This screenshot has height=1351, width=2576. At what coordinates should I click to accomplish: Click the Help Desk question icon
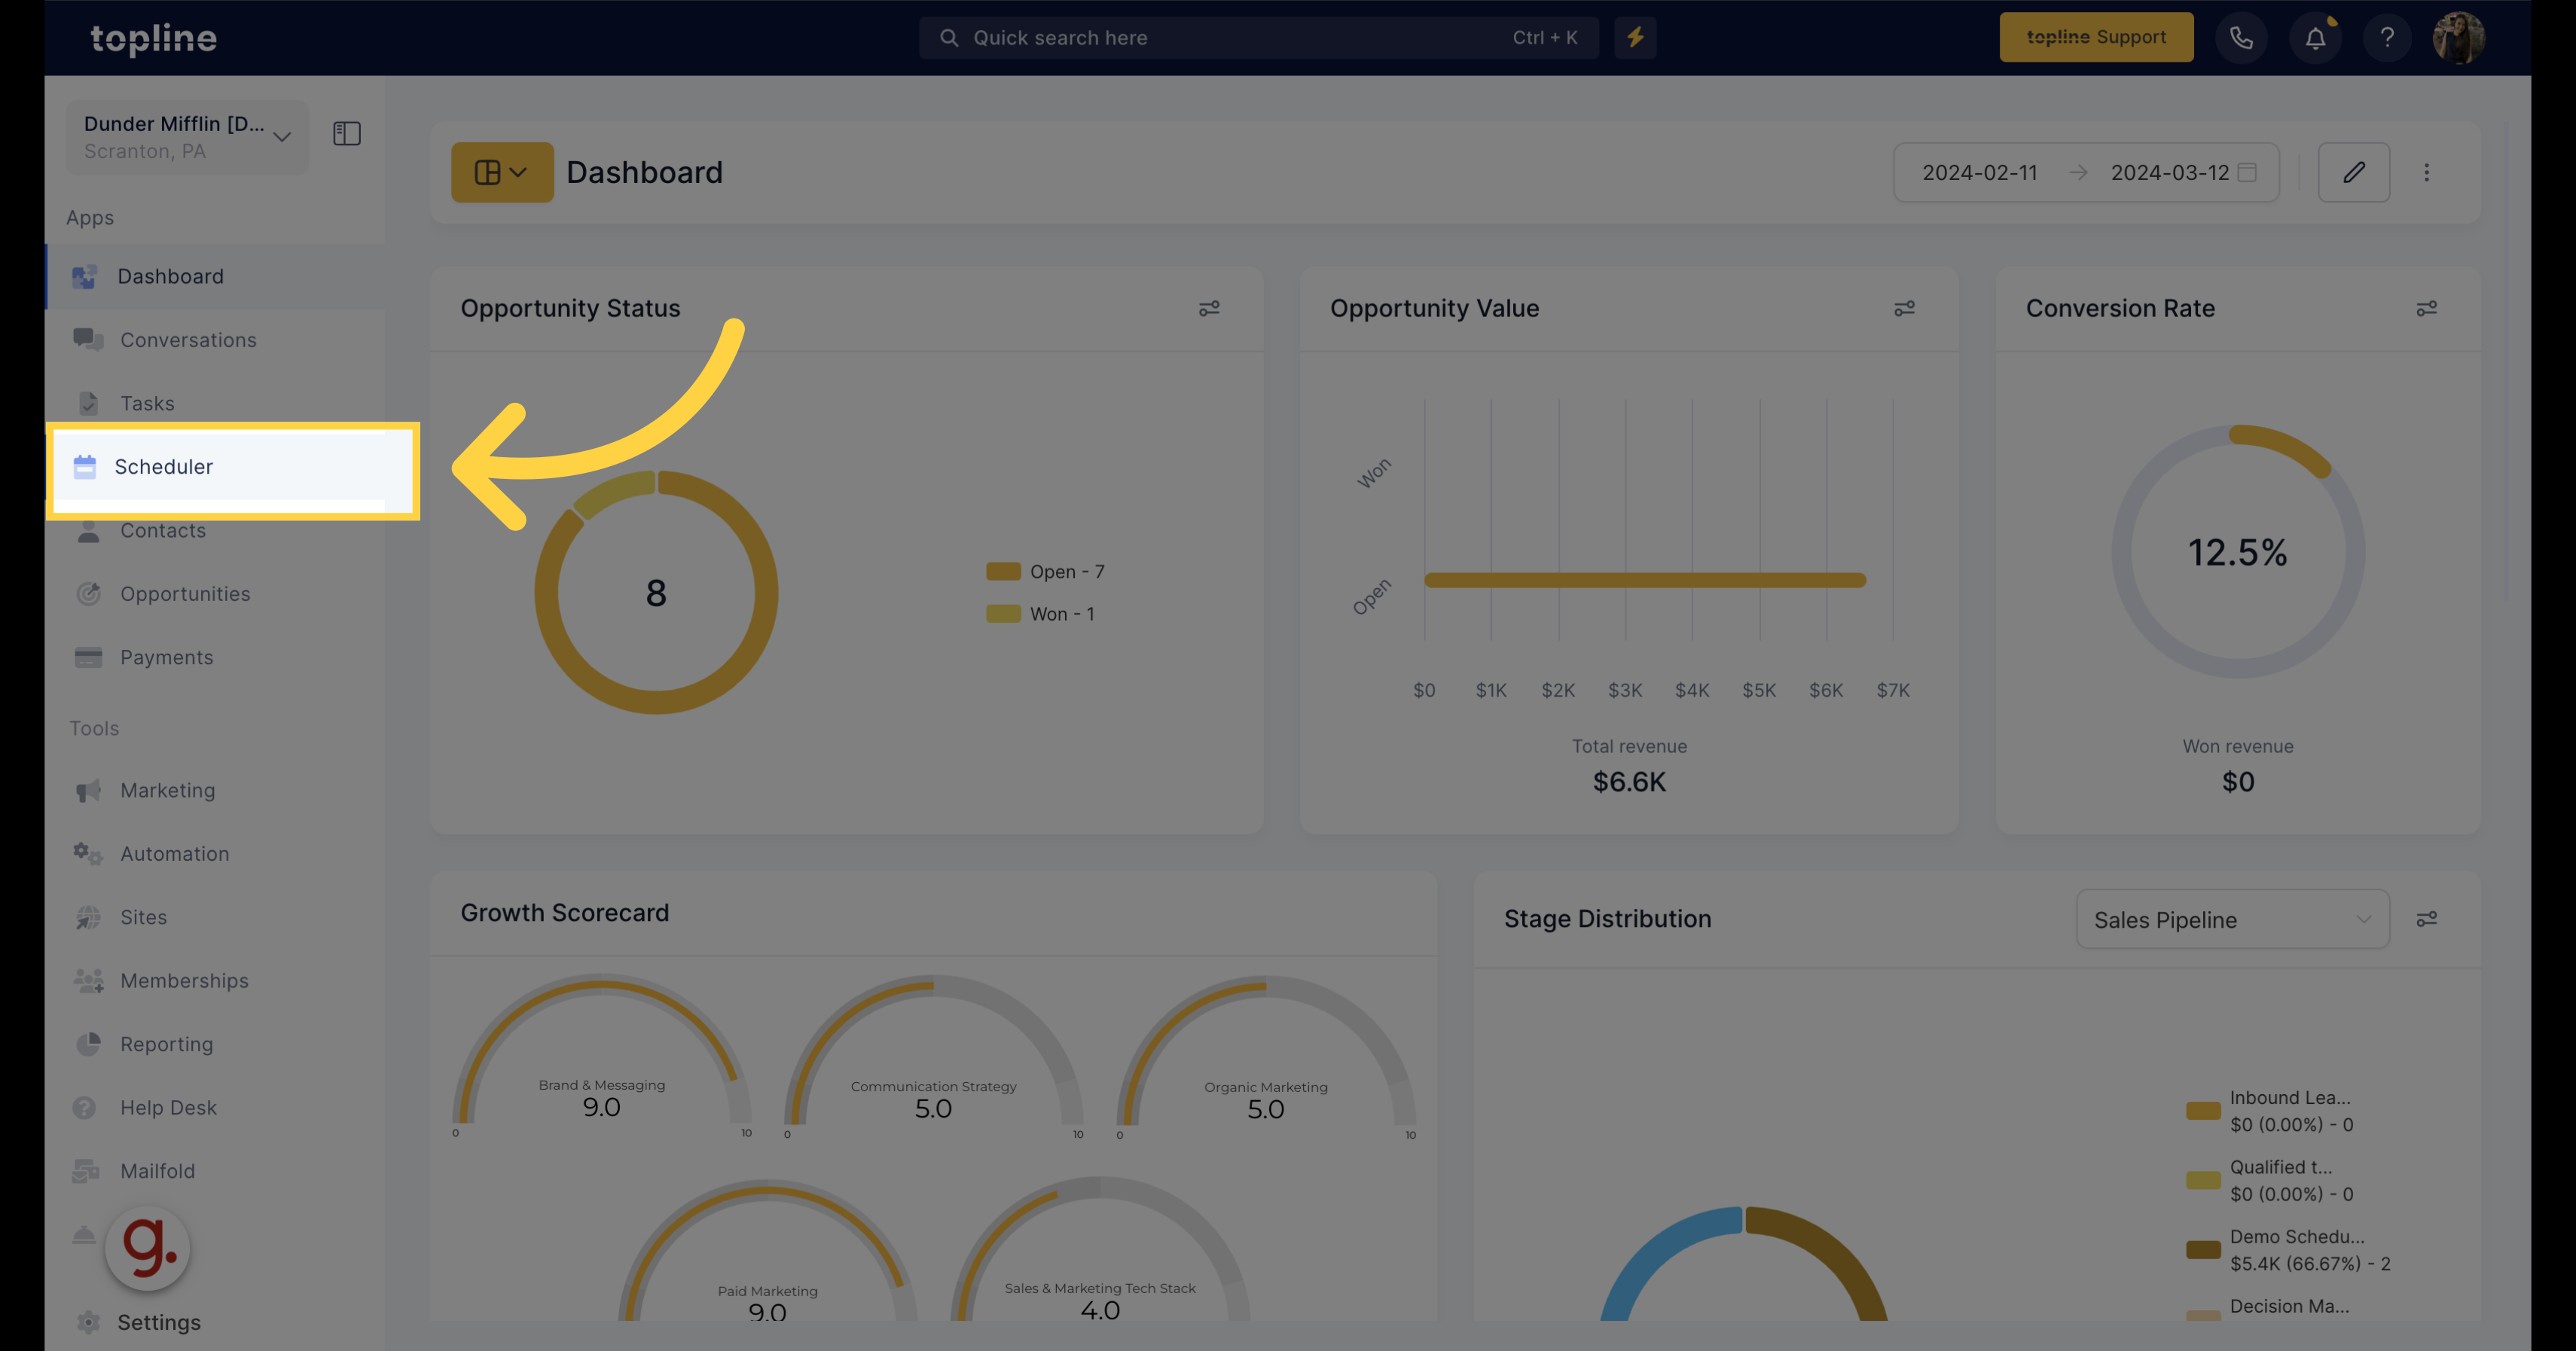[x=85, y=1107]
